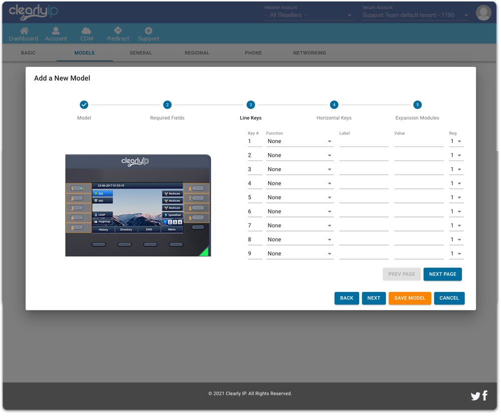Expand Function dropdown for key 1
Image resolution: width=501 pixels, height=417 pixels.
coord(300,141)
